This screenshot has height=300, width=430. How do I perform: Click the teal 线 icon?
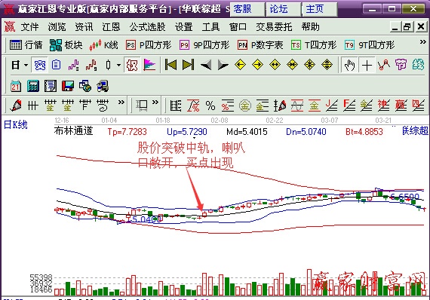pos(418,66)
